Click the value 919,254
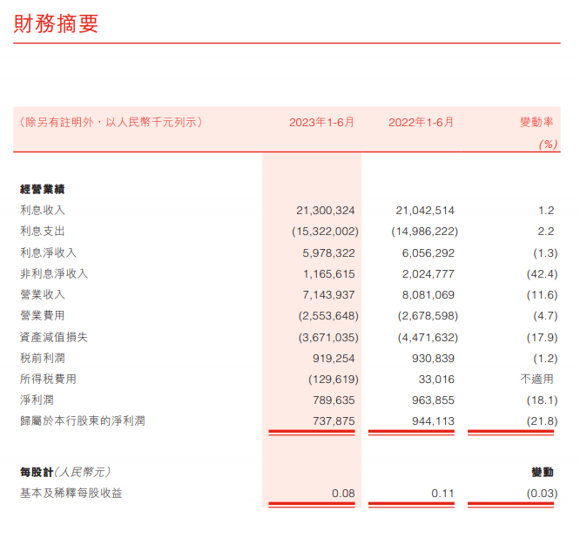Screen dimensions: 580x538 pyautogui.click(x=334, y=359)
